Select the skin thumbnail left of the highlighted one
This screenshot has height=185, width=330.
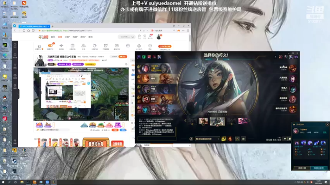click(x=203, y=121)
